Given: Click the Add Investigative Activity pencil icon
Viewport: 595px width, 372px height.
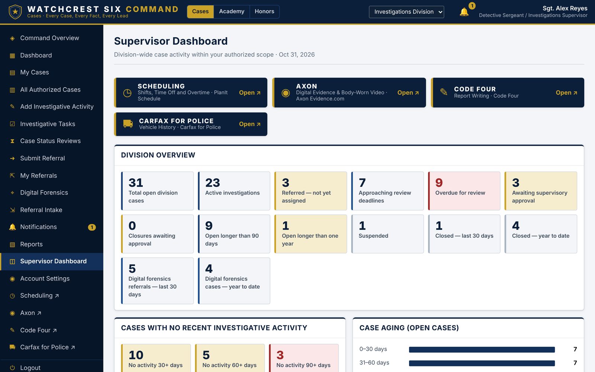Looking at the screenshot, I should 12,107.
